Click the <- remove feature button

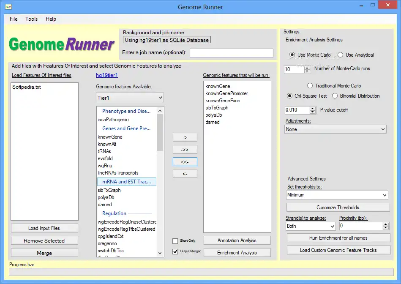[x=185, y=174]
